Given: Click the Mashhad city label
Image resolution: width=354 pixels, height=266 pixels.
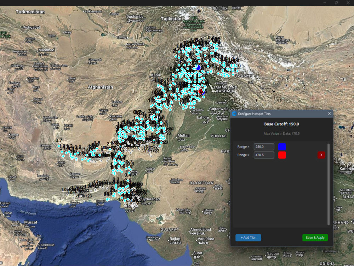Looking at the screenshot, I should click(46, 50).
